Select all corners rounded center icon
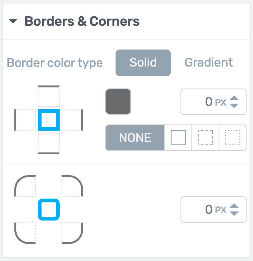Image resolution: width=253 pixels, height=261 pixels. pos(49,210)
